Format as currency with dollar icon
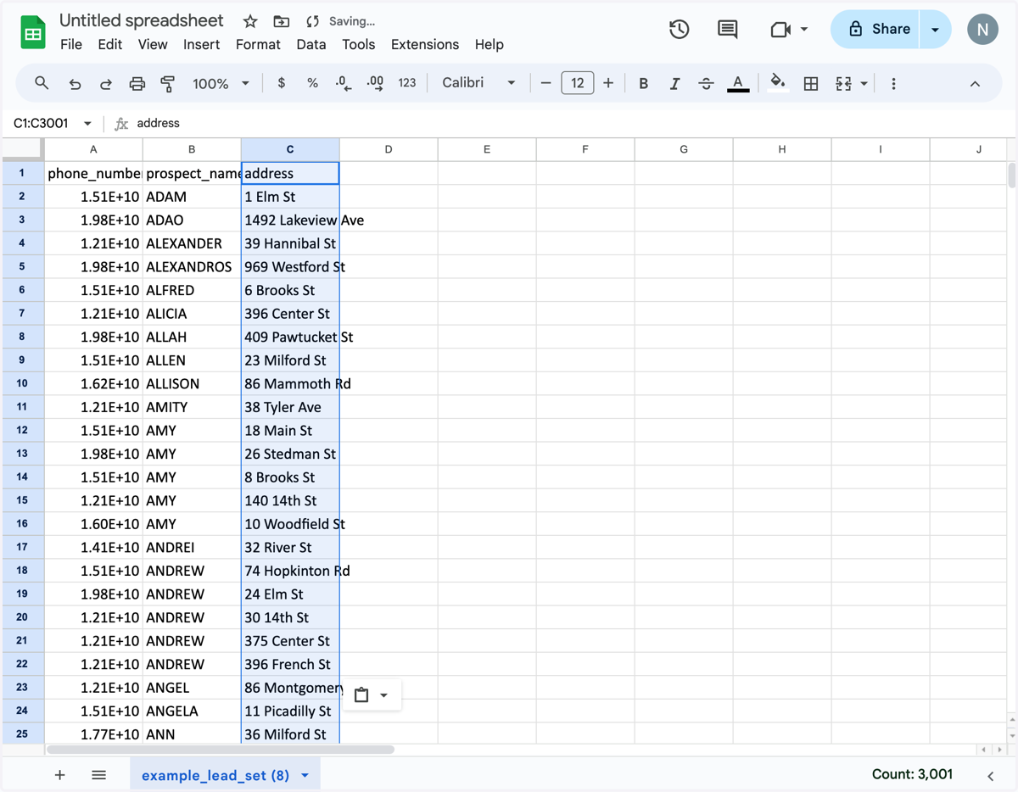This screenshot has height=792, width=1018. (282, 83)
